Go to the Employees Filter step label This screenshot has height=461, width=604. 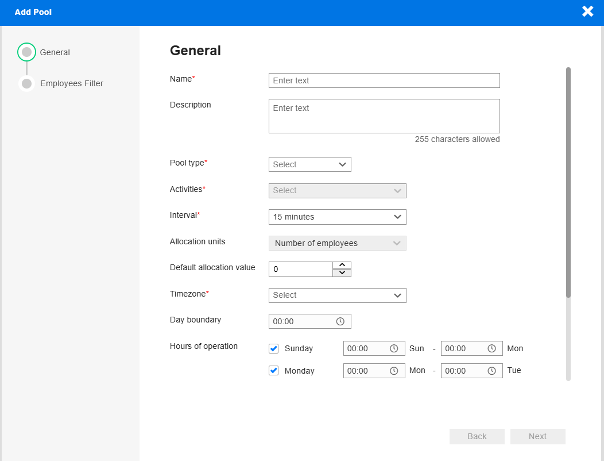[x=72, y=83]
